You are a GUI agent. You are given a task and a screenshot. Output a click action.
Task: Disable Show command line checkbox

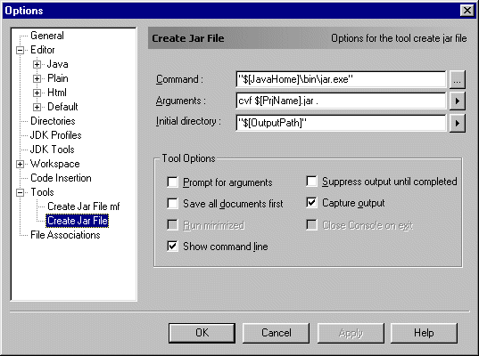pos(172,246)
